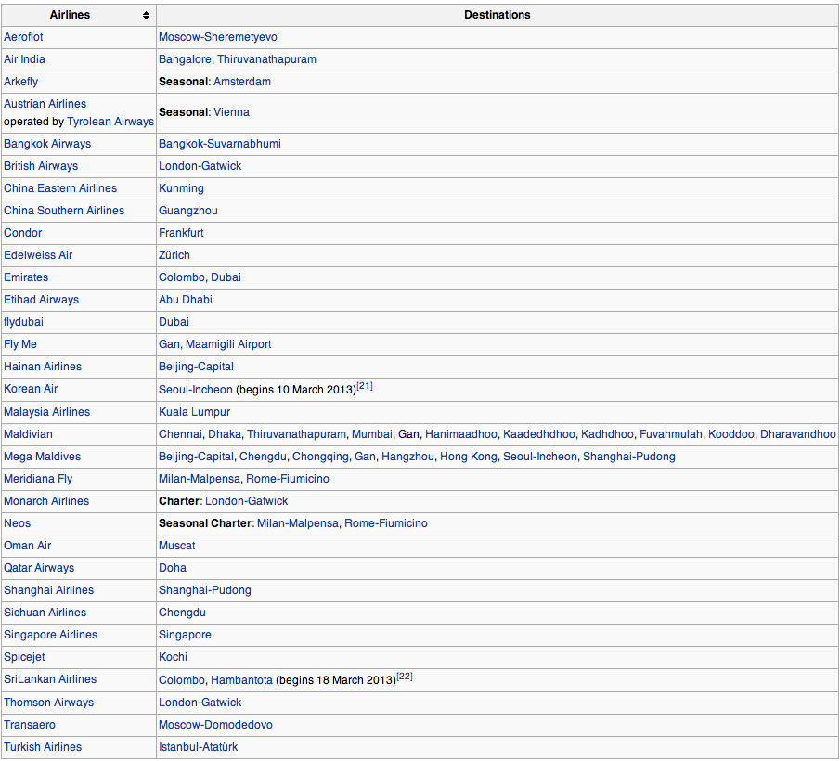Click the Qatar Airways link
Viewport: 840px width, 761px height.
[39, 568]
